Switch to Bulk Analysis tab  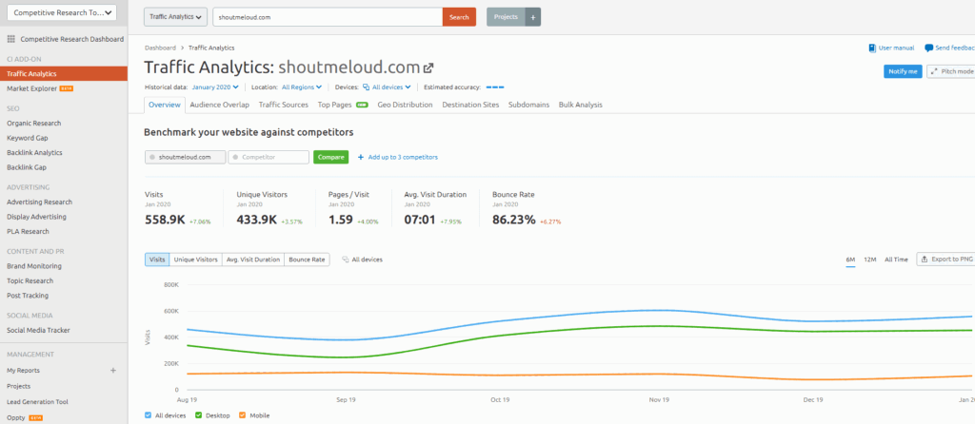pyautogui.click(x=580, y=105)
